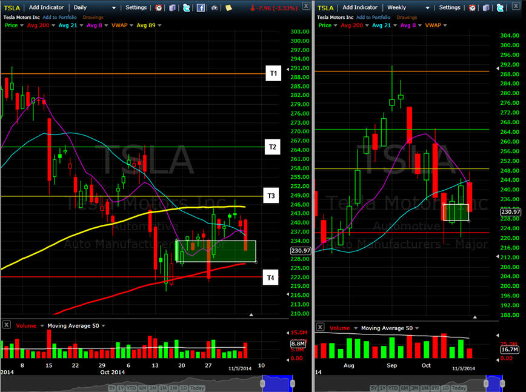Click TSLA ticker symbol in Weekly chart
The height and width of the screenshot is (392, 526).
[x=326, y=8]
